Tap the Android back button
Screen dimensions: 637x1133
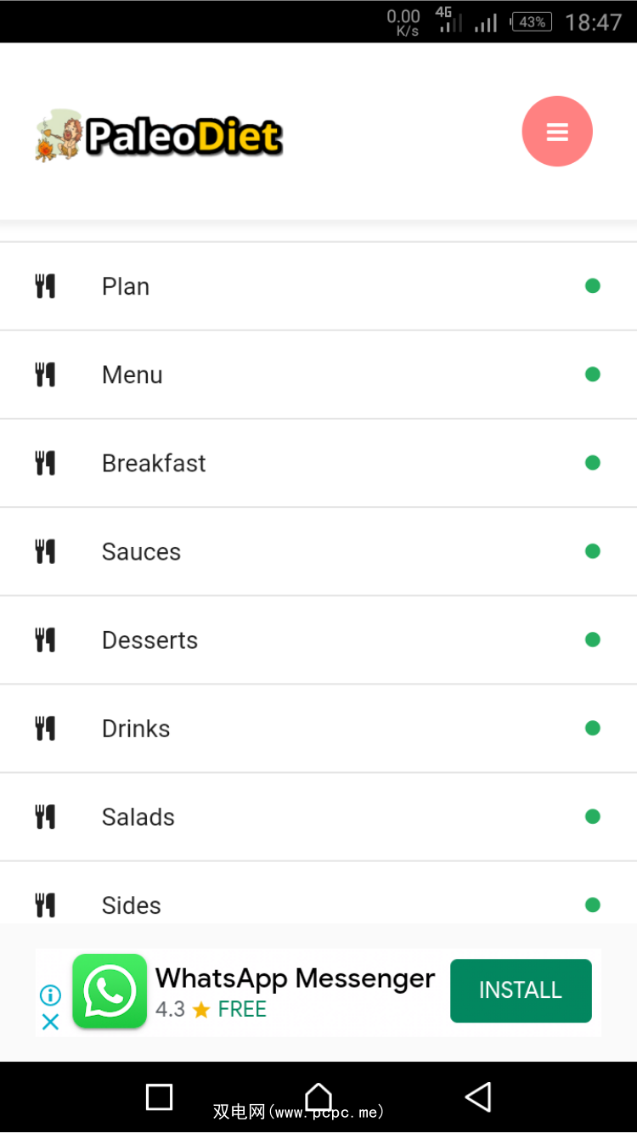pyautogui.click(x=478, y=1096)
